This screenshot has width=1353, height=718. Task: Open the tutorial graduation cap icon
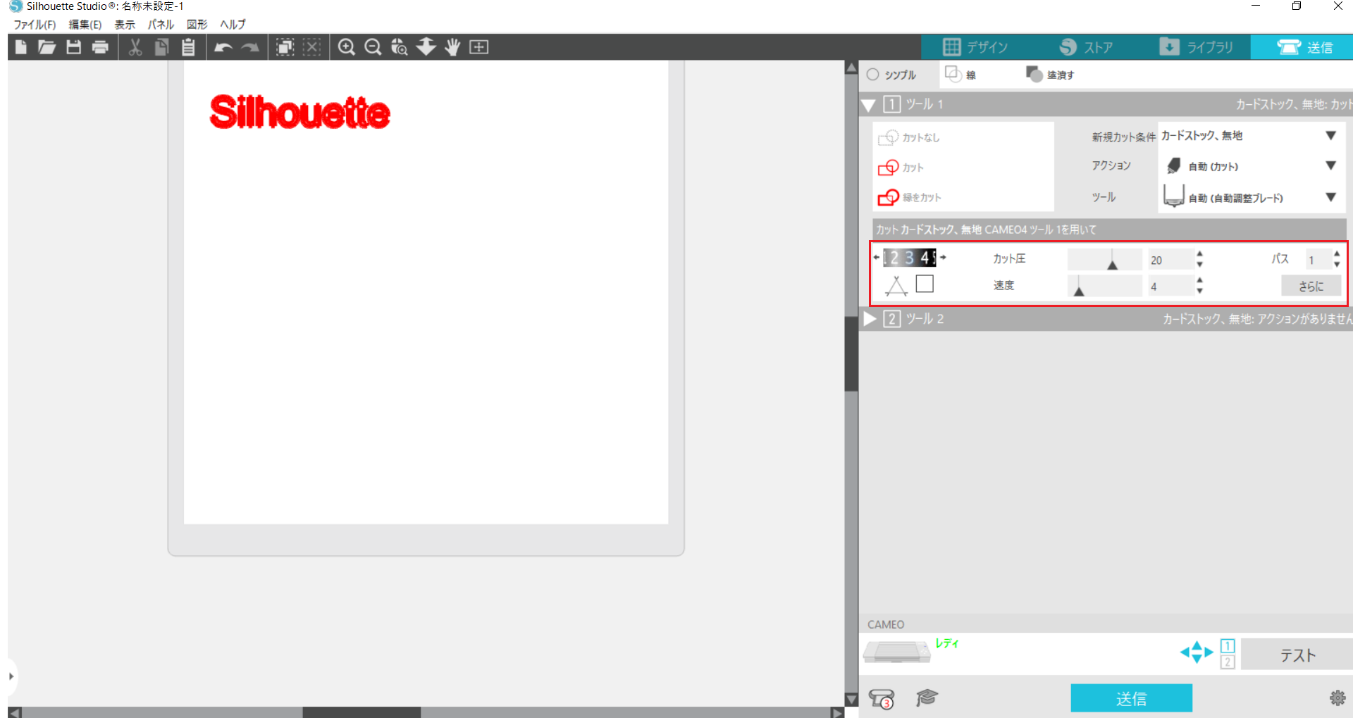point(927,698)
